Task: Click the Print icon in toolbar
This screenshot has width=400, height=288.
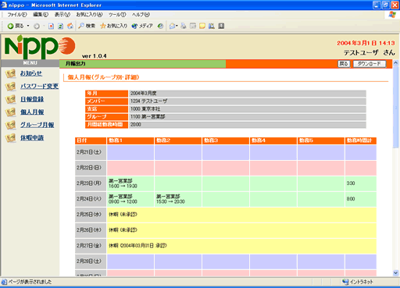Action: (x=184, y=26)
